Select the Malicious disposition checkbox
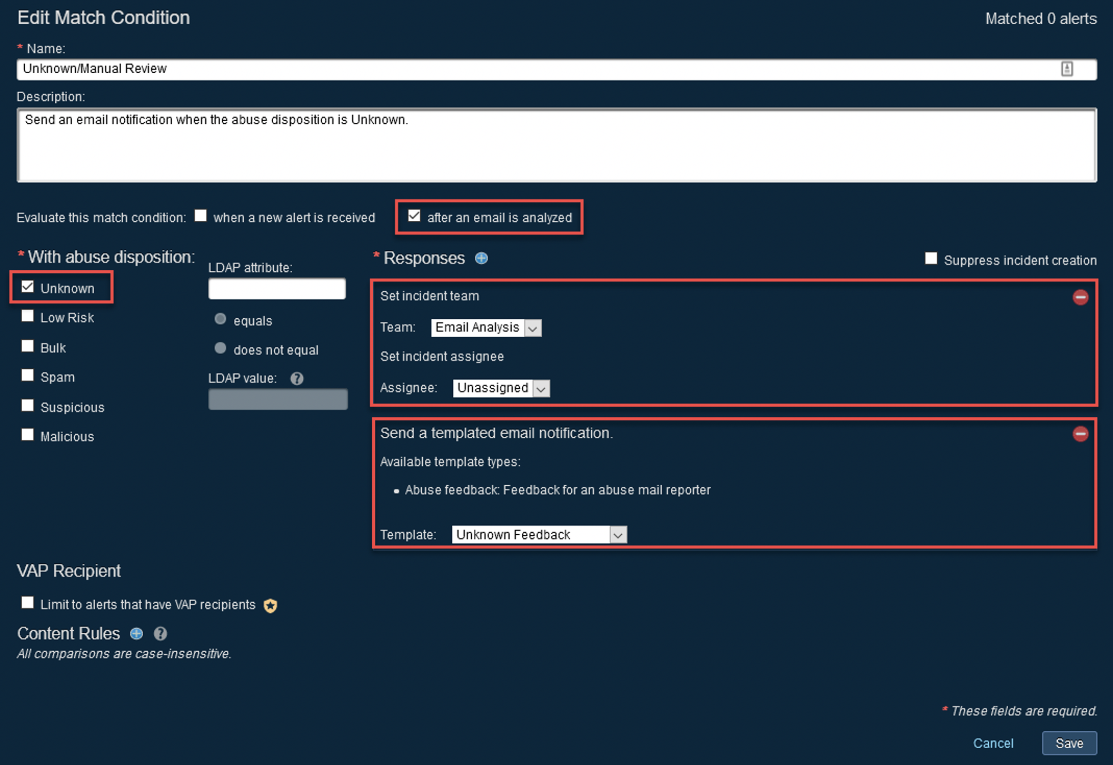Screen dimensions: 1113x765 coord(28,435)
